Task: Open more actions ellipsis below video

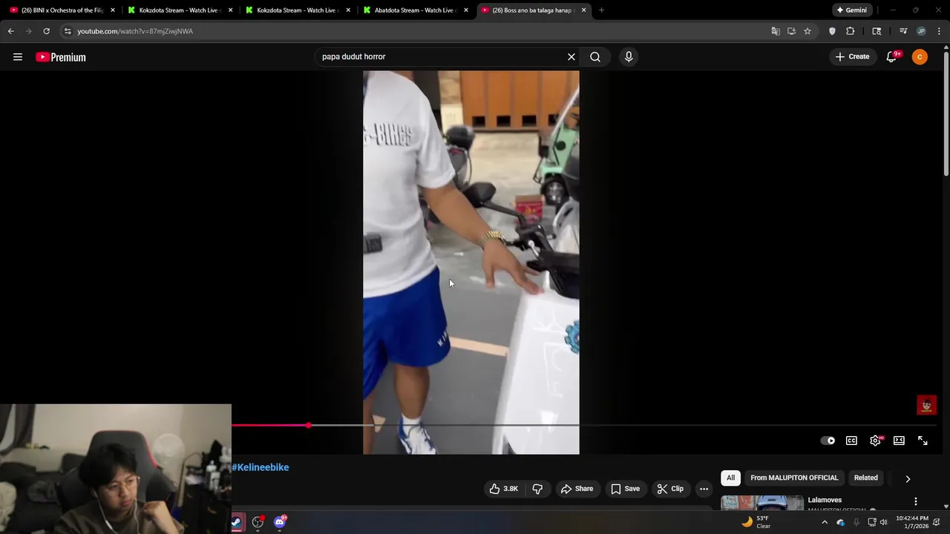Action: [704, 489]
